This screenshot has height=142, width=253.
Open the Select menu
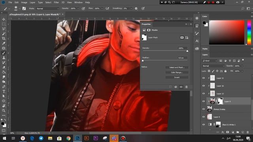(48, 2)
